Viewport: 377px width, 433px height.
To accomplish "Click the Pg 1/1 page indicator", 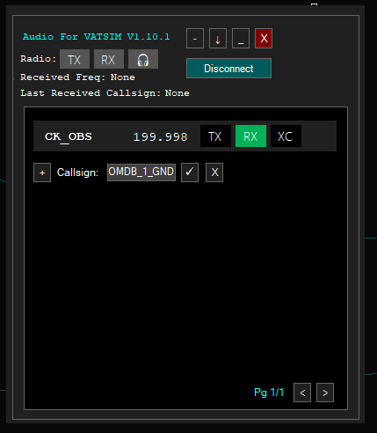I will 269,393.
